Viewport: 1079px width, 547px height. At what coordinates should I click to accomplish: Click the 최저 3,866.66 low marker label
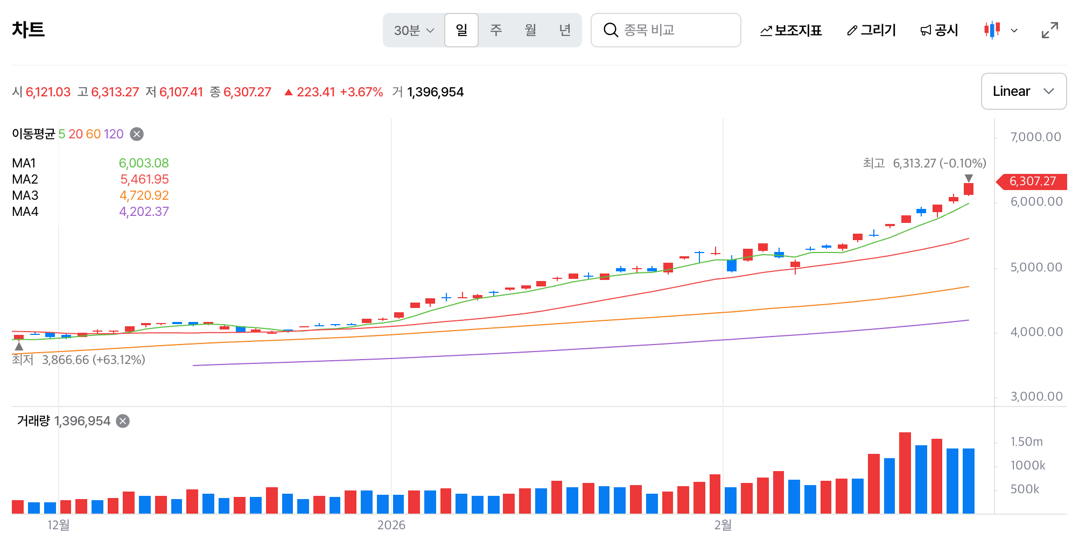(x=79, y=360)
